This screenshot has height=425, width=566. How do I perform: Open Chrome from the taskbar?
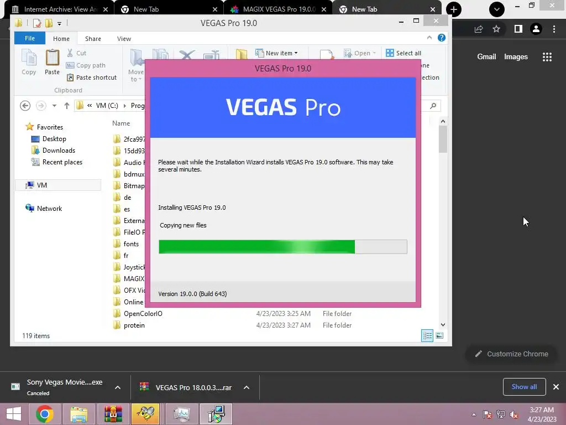click(45, 414)
